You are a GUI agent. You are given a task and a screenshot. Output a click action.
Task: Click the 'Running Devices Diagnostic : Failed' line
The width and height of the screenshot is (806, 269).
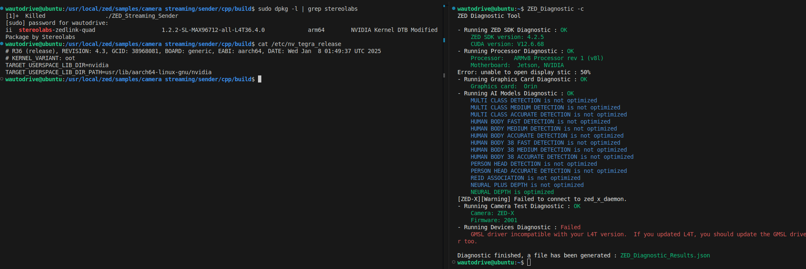(519, 227)
